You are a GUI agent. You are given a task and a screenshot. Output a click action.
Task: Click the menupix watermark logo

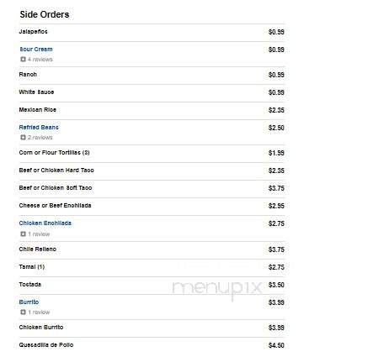(x=216, y=289)
